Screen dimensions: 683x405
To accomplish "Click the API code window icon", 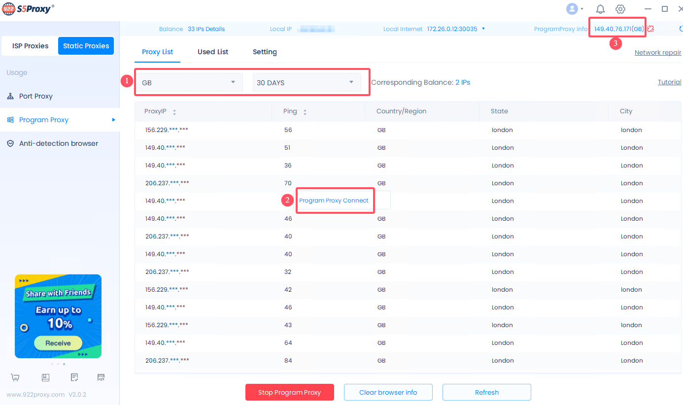I will pyautogui.click(x=101, y=377).
